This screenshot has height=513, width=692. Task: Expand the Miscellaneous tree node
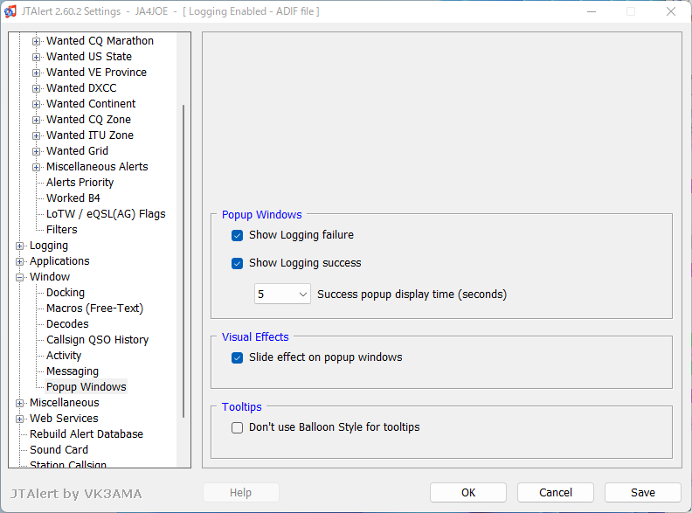[19, 404]
